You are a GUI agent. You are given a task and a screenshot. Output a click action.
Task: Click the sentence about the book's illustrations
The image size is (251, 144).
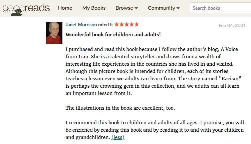pos(120,108)
